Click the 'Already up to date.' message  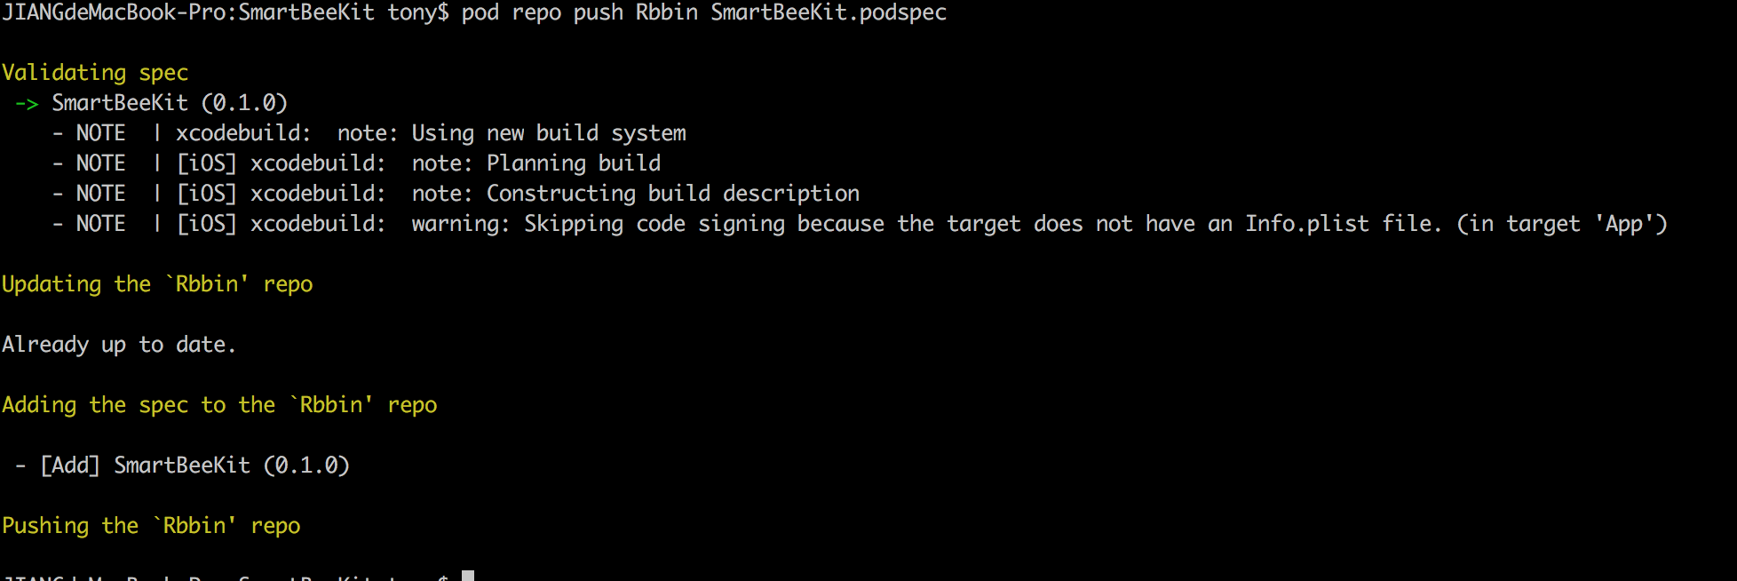tap(119, 345)
